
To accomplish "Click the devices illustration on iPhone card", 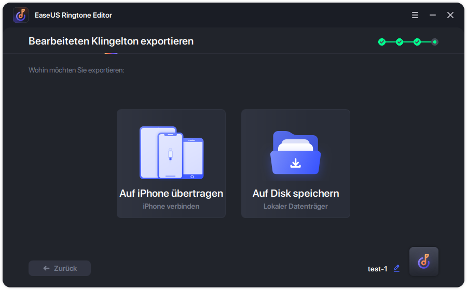I will [172, 153].
